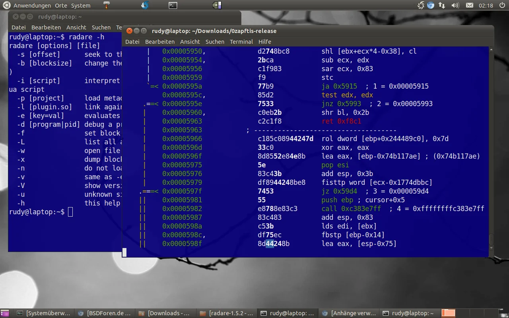Close the 0zapftis-release terminal window
Image resolution: width=509 pixels, height=318 pixels.
tap(129, 31)
